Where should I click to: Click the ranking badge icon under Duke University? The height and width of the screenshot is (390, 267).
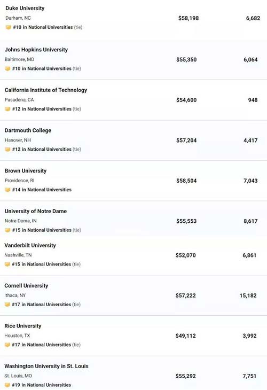tap(8, 27)
